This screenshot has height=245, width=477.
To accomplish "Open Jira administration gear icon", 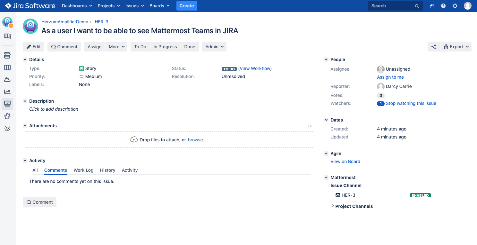I will click(455, 6).
